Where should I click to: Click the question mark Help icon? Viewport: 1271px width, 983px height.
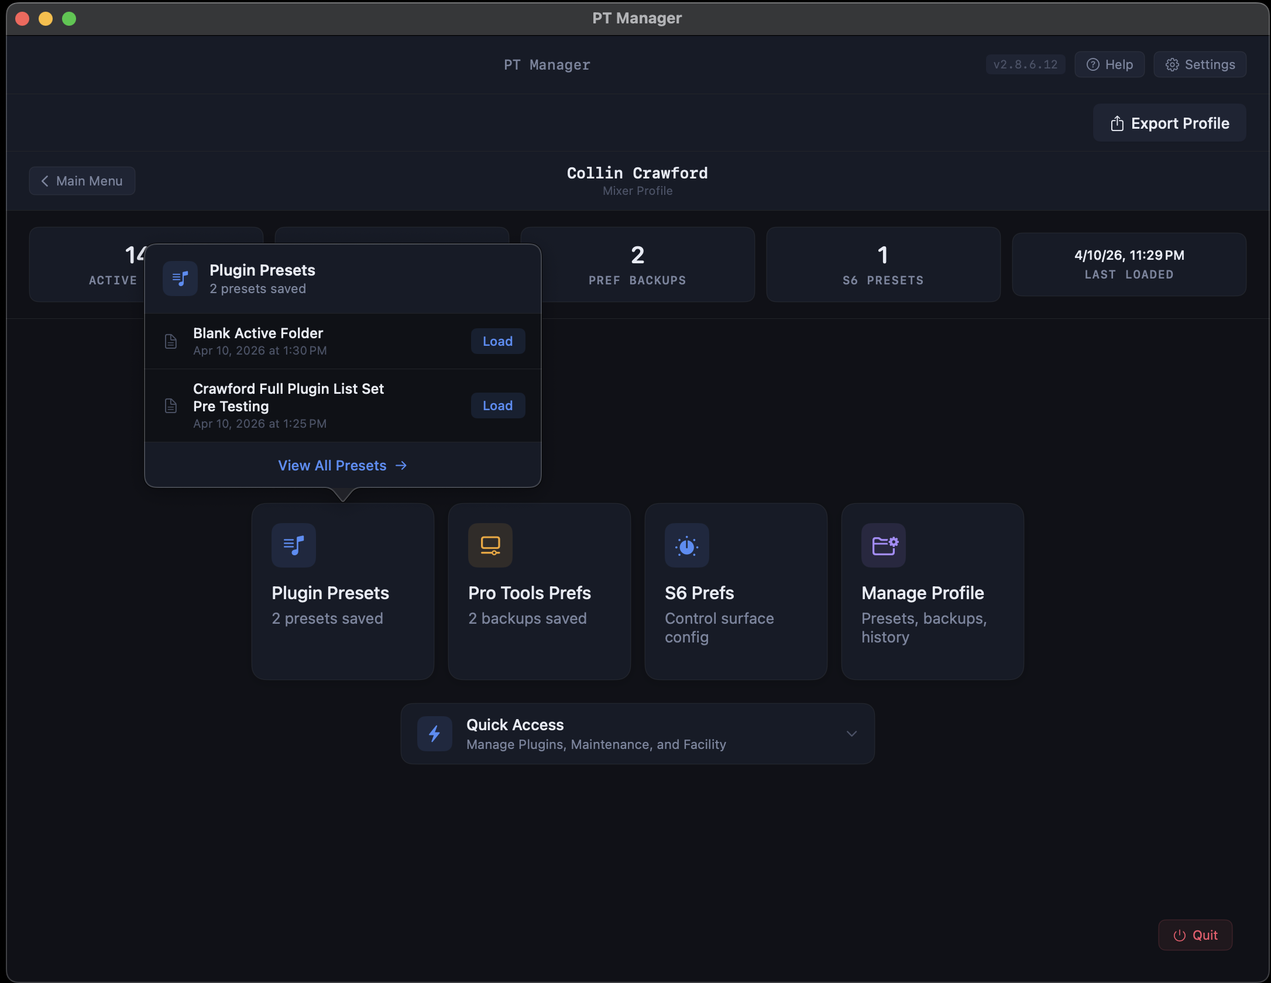(1093, 65)
